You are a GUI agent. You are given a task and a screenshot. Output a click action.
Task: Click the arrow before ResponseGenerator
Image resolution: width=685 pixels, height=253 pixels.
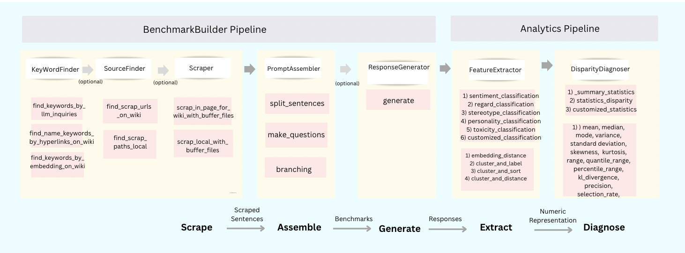tap(345, 69)
